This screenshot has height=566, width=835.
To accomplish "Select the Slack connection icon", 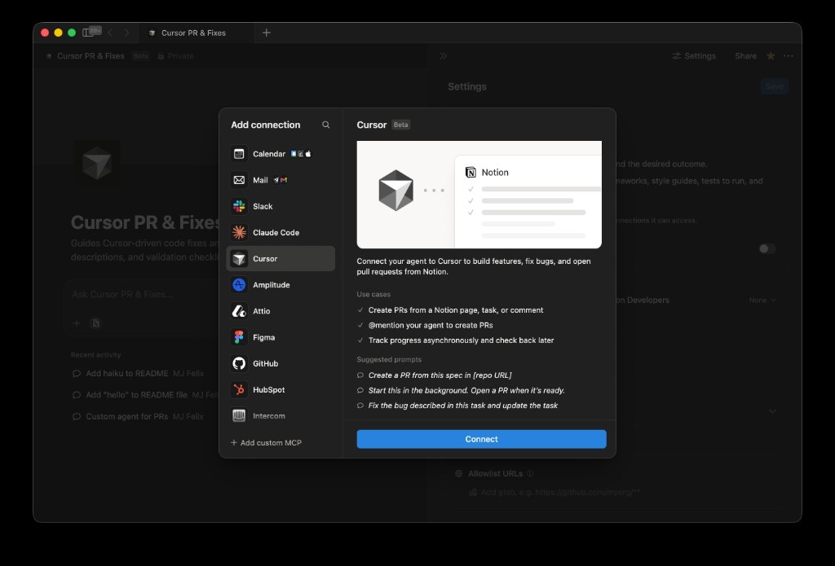I will coord(240,206).
